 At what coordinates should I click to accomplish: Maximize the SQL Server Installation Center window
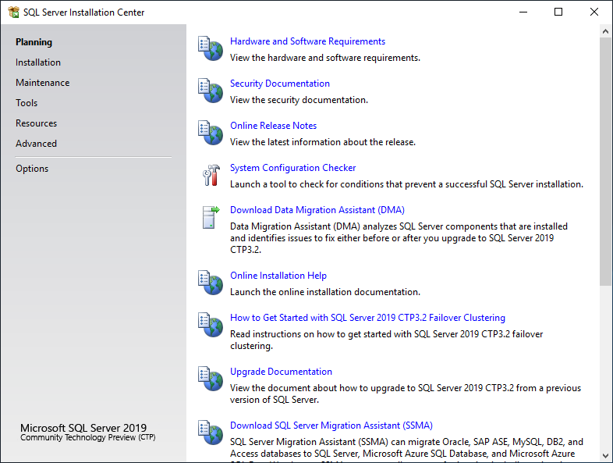[x=558, y=12]
